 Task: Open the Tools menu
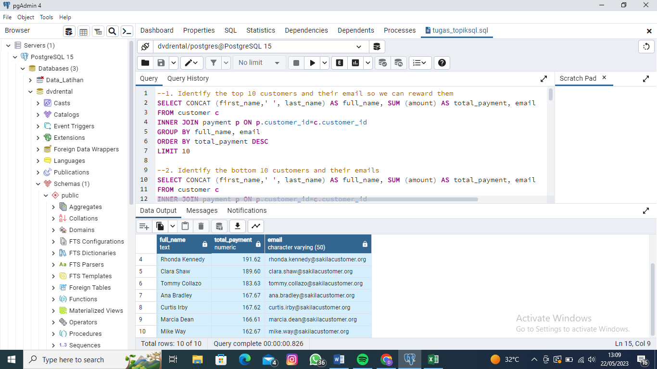point(46,17)
